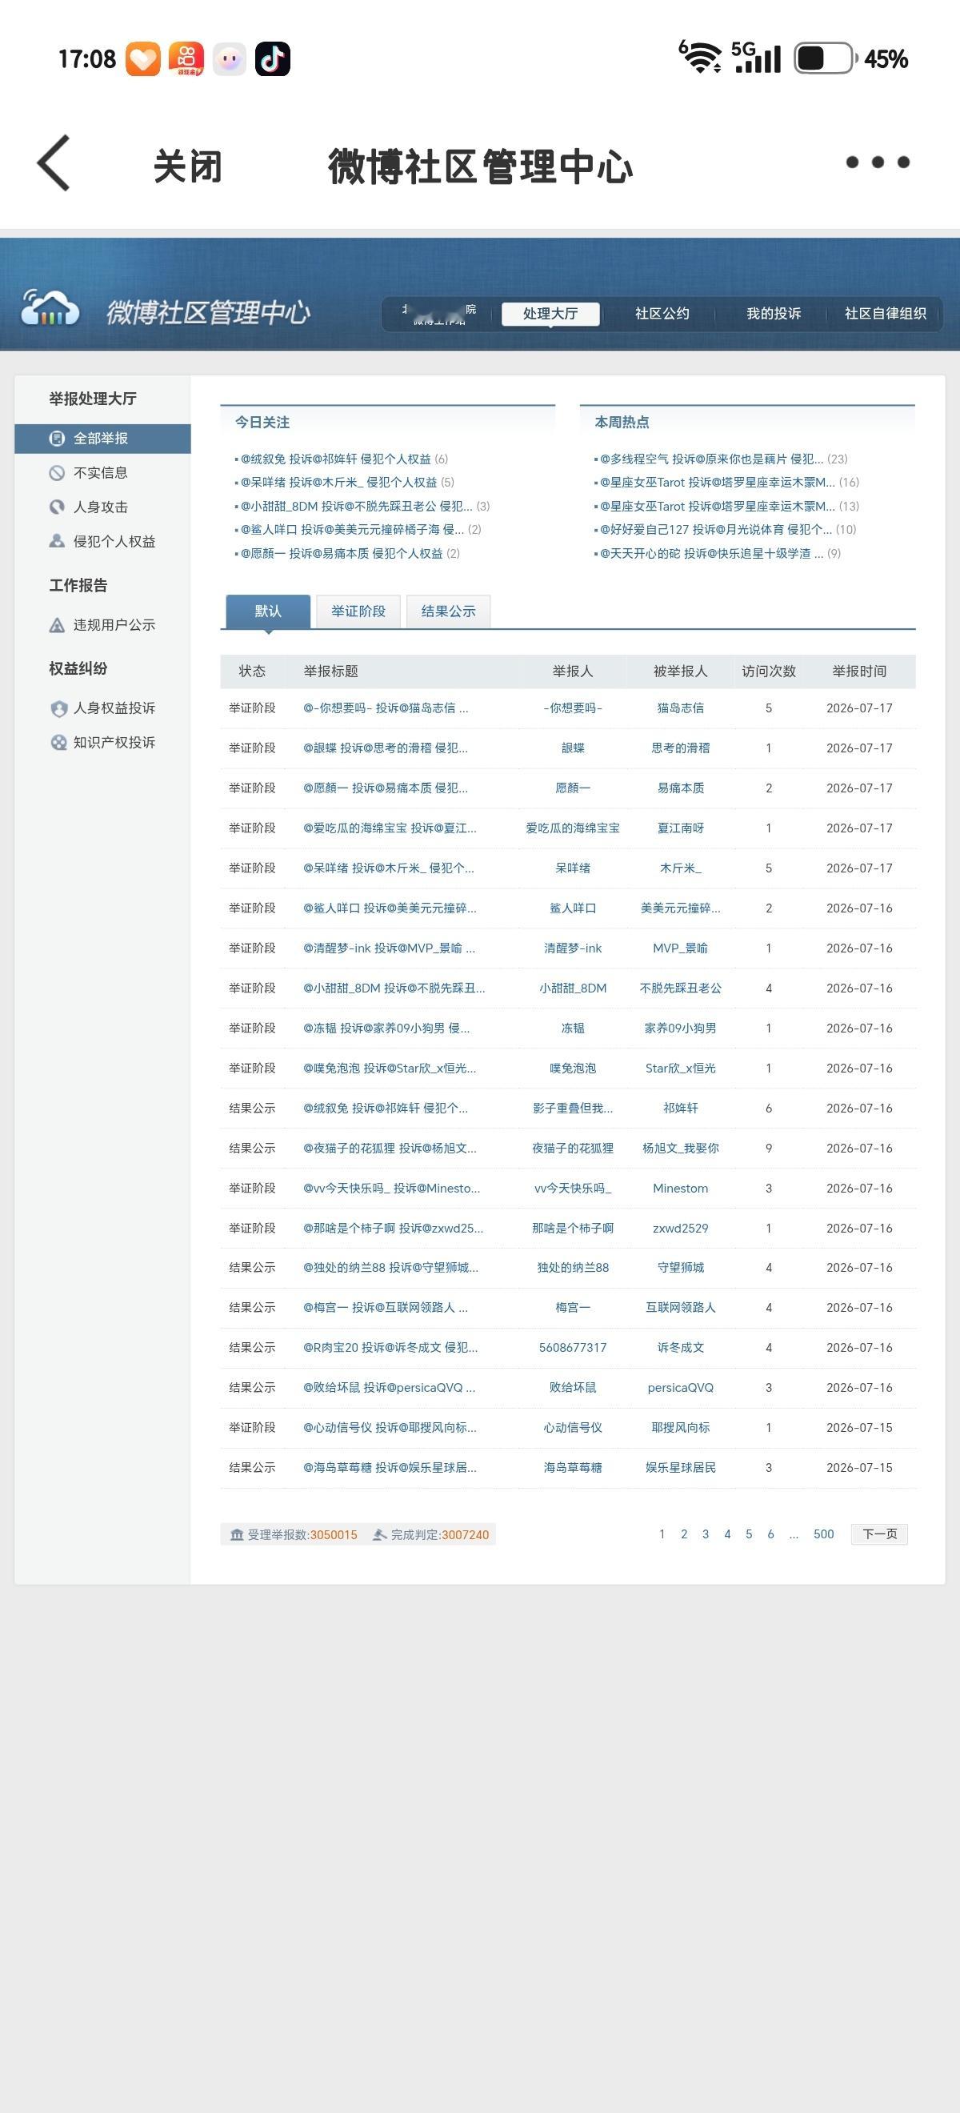Open weekly hot item @好好爱自己127 投诉
Screen dimensions: 960x2113
[716, 529]
